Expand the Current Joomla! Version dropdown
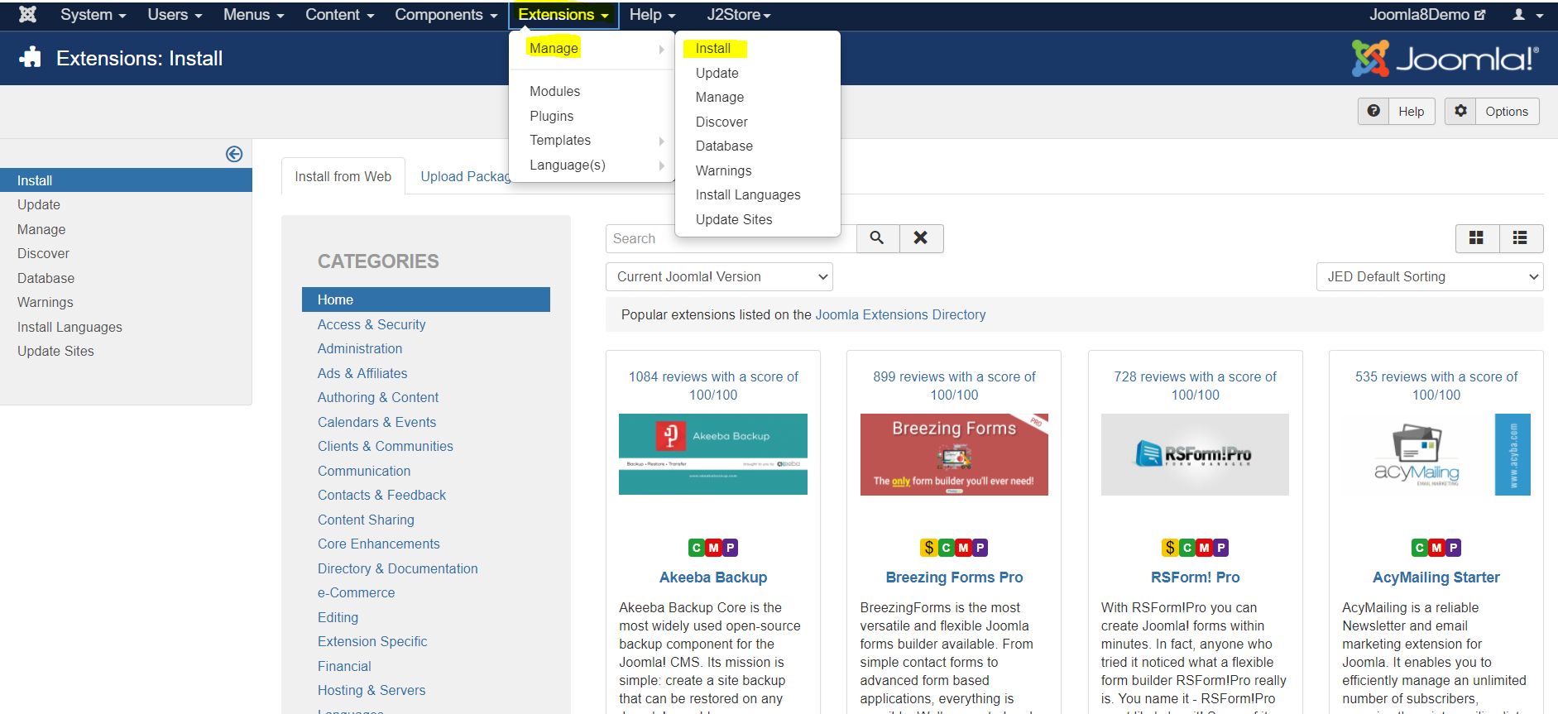The width and height of the screenshot is (1558, 714). [x=719, y=277]
